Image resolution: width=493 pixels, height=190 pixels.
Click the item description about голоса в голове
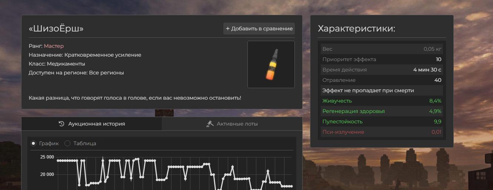click(135, 98)
